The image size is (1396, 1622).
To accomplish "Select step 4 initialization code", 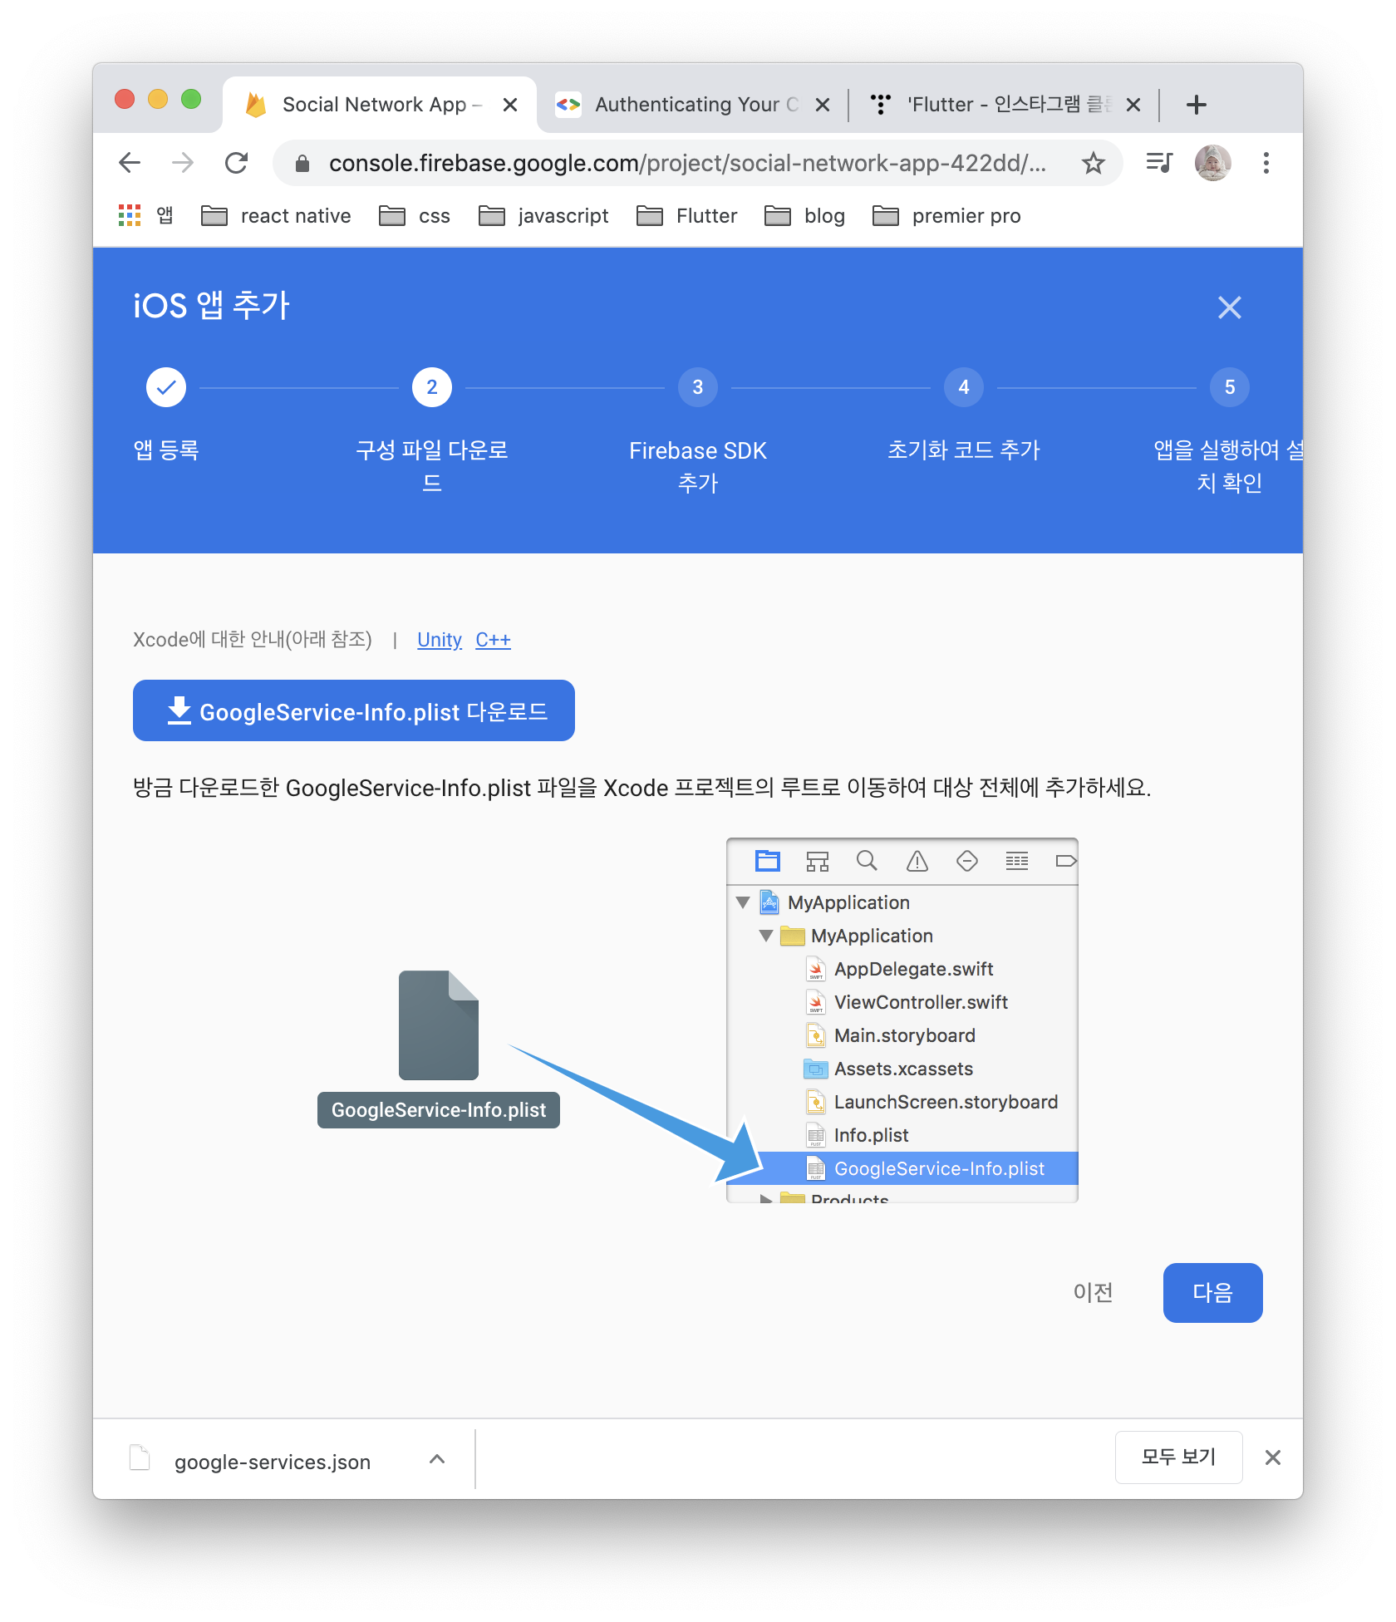I will (x=964, y=387).
